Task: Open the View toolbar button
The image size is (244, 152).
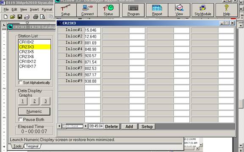Action: pyautogui.click(x=179, y=10)
